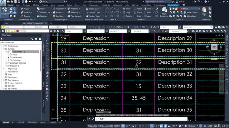Click the Copy tool
Image resolution: width=229 pixels, height=128 pixels.
127,12
